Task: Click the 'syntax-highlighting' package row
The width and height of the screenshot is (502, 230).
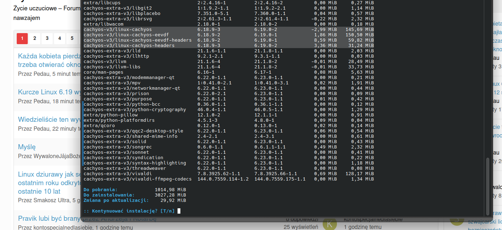Action: pos(229,163)
